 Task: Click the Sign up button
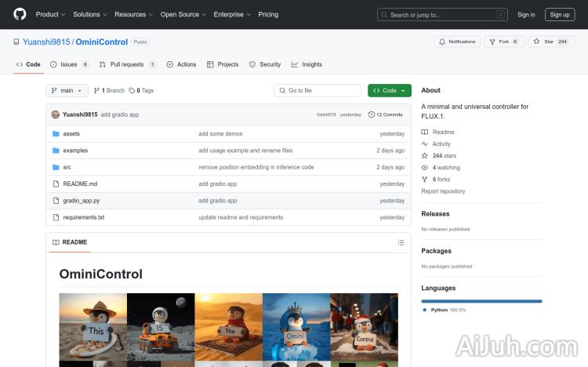(x=560, y=14)
